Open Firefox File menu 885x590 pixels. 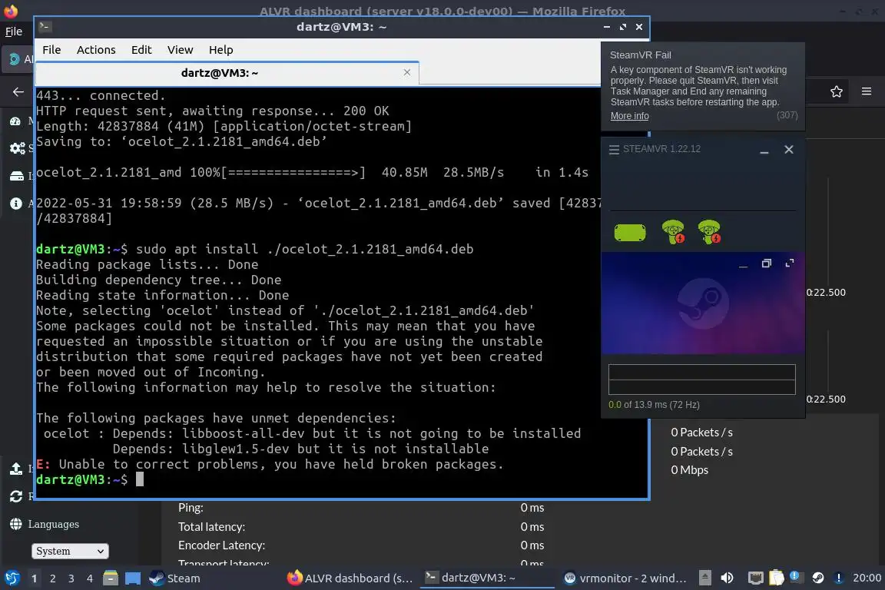coord(14,31)
